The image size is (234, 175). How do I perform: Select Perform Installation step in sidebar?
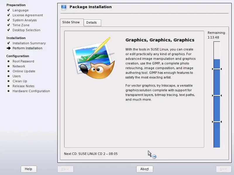27,48
